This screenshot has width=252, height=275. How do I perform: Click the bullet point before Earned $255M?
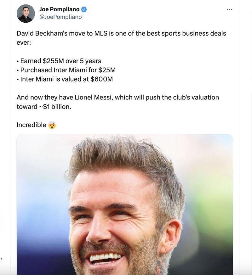pyautogui.click(x=18, y=61)
